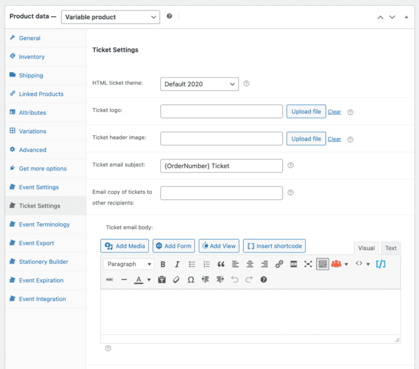Expand the Paragraph format dropdown

[128, 264]
